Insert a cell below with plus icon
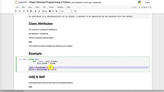 (20, 11)
